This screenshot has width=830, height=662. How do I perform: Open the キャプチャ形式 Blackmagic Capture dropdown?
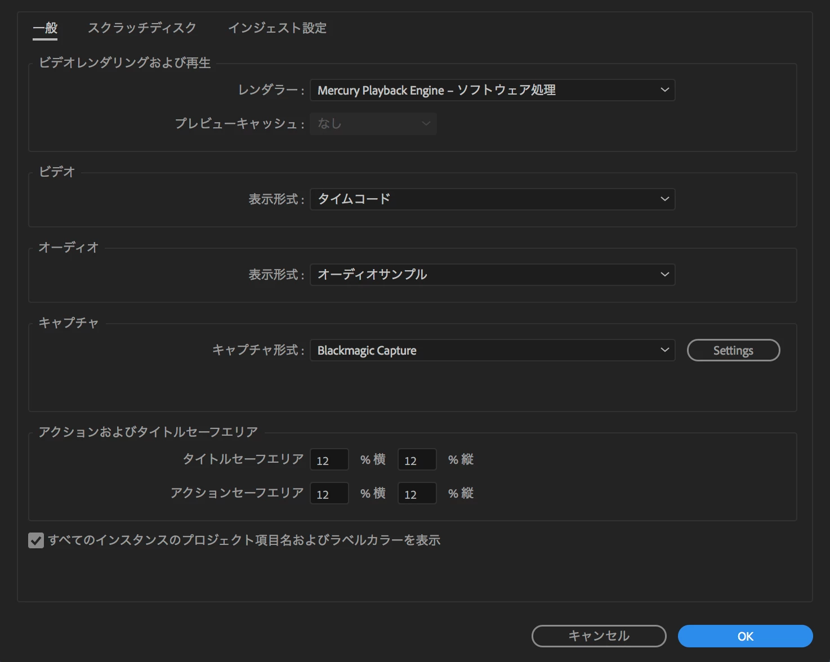[492, 350]
